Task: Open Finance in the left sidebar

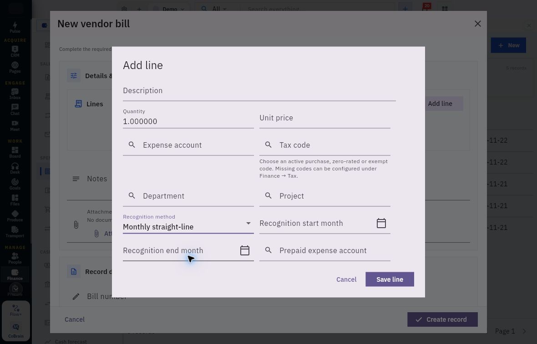Action: pos(15,274)
